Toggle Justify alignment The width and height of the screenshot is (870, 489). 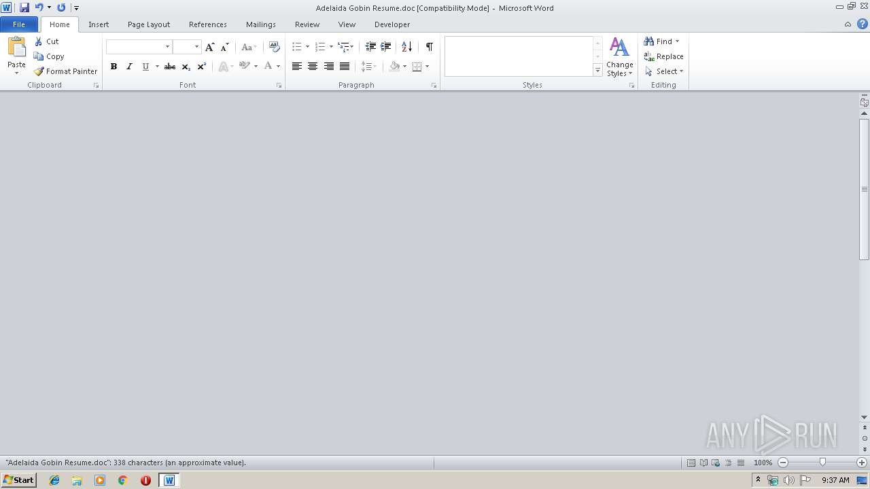pyautogui.click(x=345, y=67)
